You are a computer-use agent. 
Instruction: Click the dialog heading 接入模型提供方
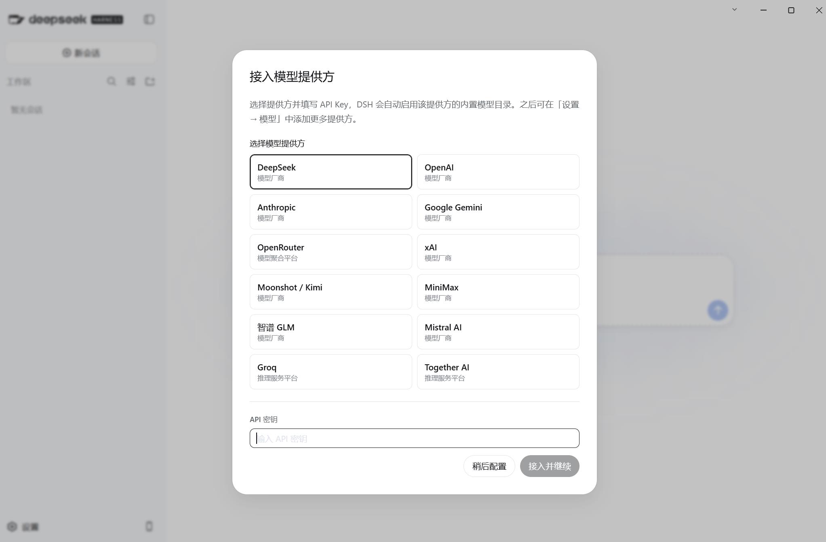[x=292, y=77]
